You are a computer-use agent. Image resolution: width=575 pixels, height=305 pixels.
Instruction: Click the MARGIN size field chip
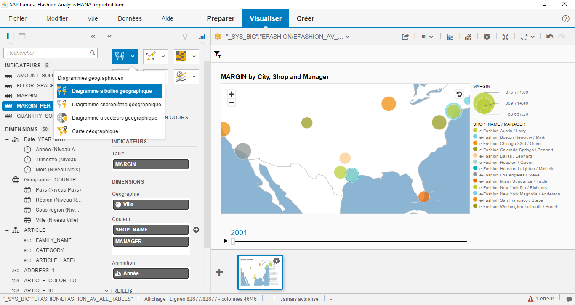[151, 164]
